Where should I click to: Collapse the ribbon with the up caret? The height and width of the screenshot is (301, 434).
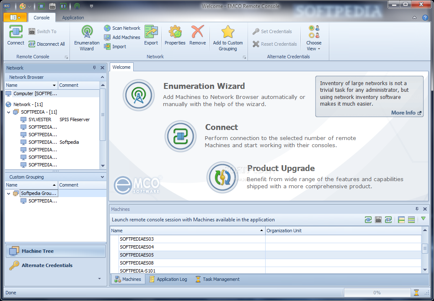tap(414, 18)
